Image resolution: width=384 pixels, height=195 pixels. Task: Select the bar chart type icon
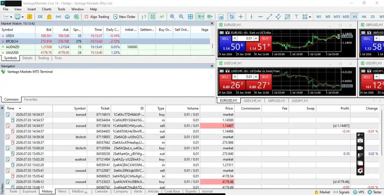click(x=144, y=17)
